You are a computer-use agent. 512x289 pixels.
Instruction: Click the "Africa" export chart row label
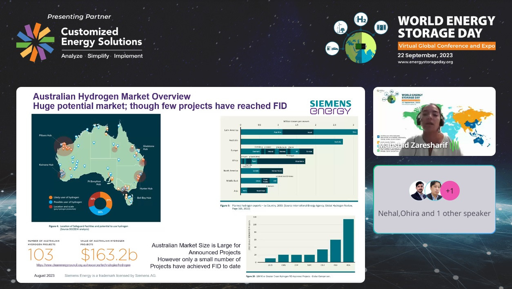click(x=236, y=161)
